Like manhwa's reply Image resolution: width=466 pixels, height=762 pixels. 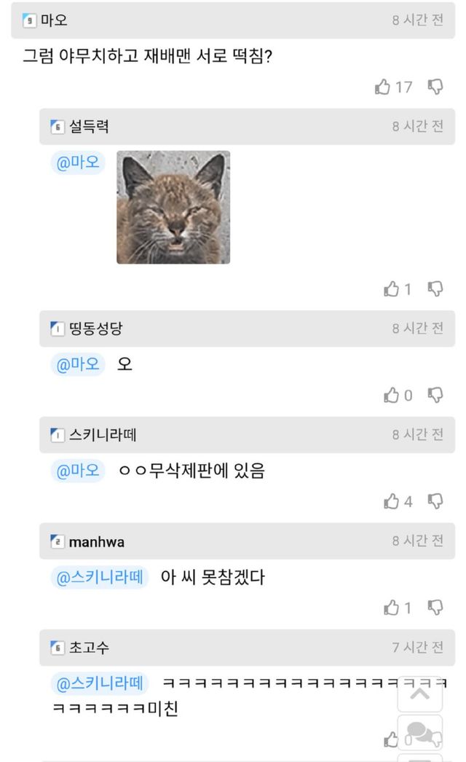point(392,608)
